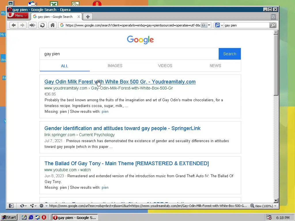Click the Google search input with gay pien
295x221 pixels.
(x=129, y=54)
